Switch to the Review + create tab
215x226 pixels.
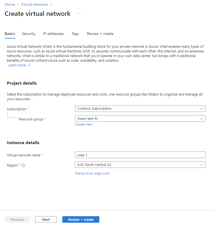(x=100, y=34)
